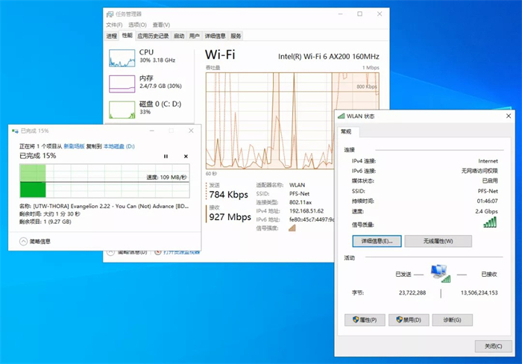Screen dimensions: 522x364
Task: Click the 802.11ax connection type value
Action: click(x=301, y=202)
